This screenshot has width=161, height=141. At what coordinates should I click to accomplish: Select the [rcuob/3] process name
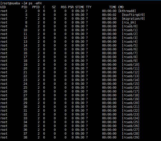(x=130, y=38)
